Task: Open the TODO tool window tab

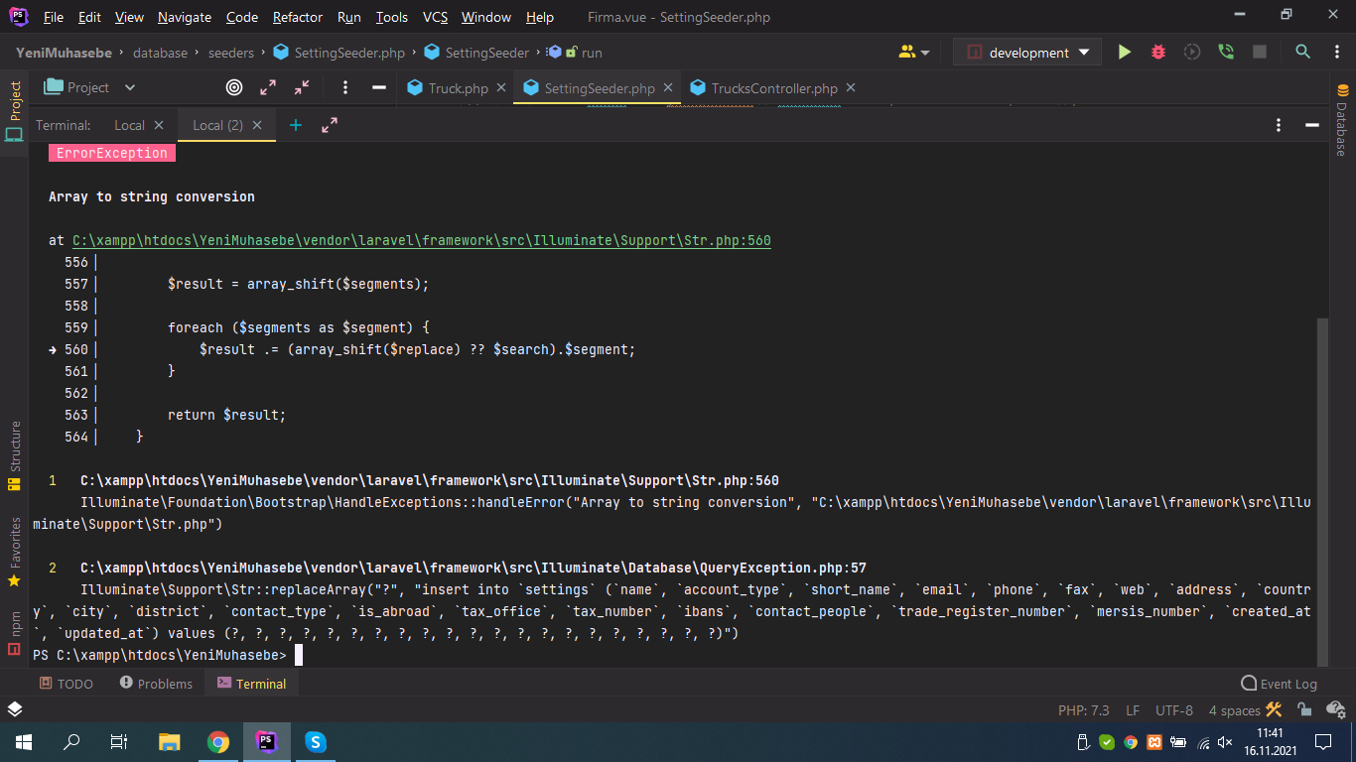Action: point(67,684)
